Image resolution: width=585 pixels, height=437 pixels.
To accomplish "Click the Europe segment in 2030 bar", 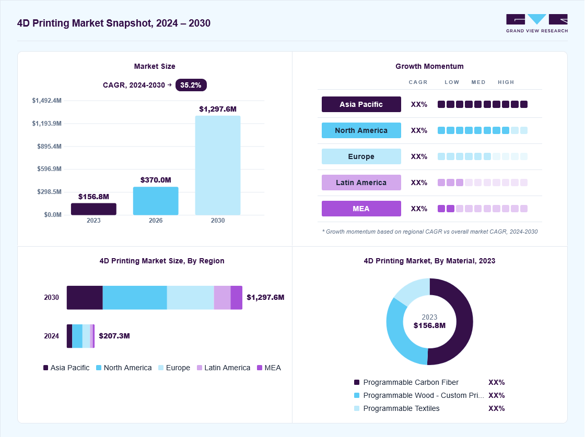I will tap(190, 298).
